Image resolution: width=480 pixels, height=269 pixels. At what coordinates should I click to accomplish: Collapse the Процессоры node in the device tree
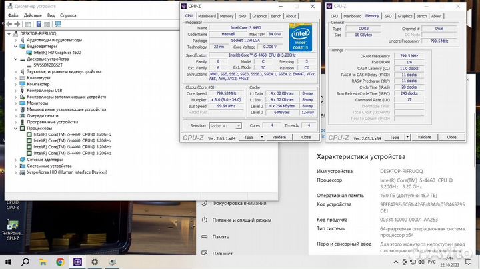(16, 128)
